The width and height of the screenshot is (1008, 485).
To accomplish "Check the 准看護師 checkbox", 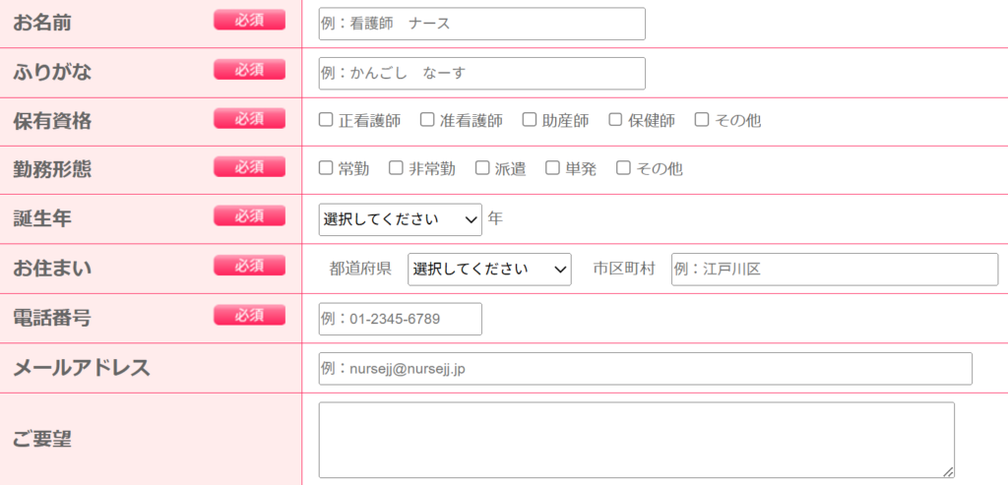I will [x=427, y=120].
